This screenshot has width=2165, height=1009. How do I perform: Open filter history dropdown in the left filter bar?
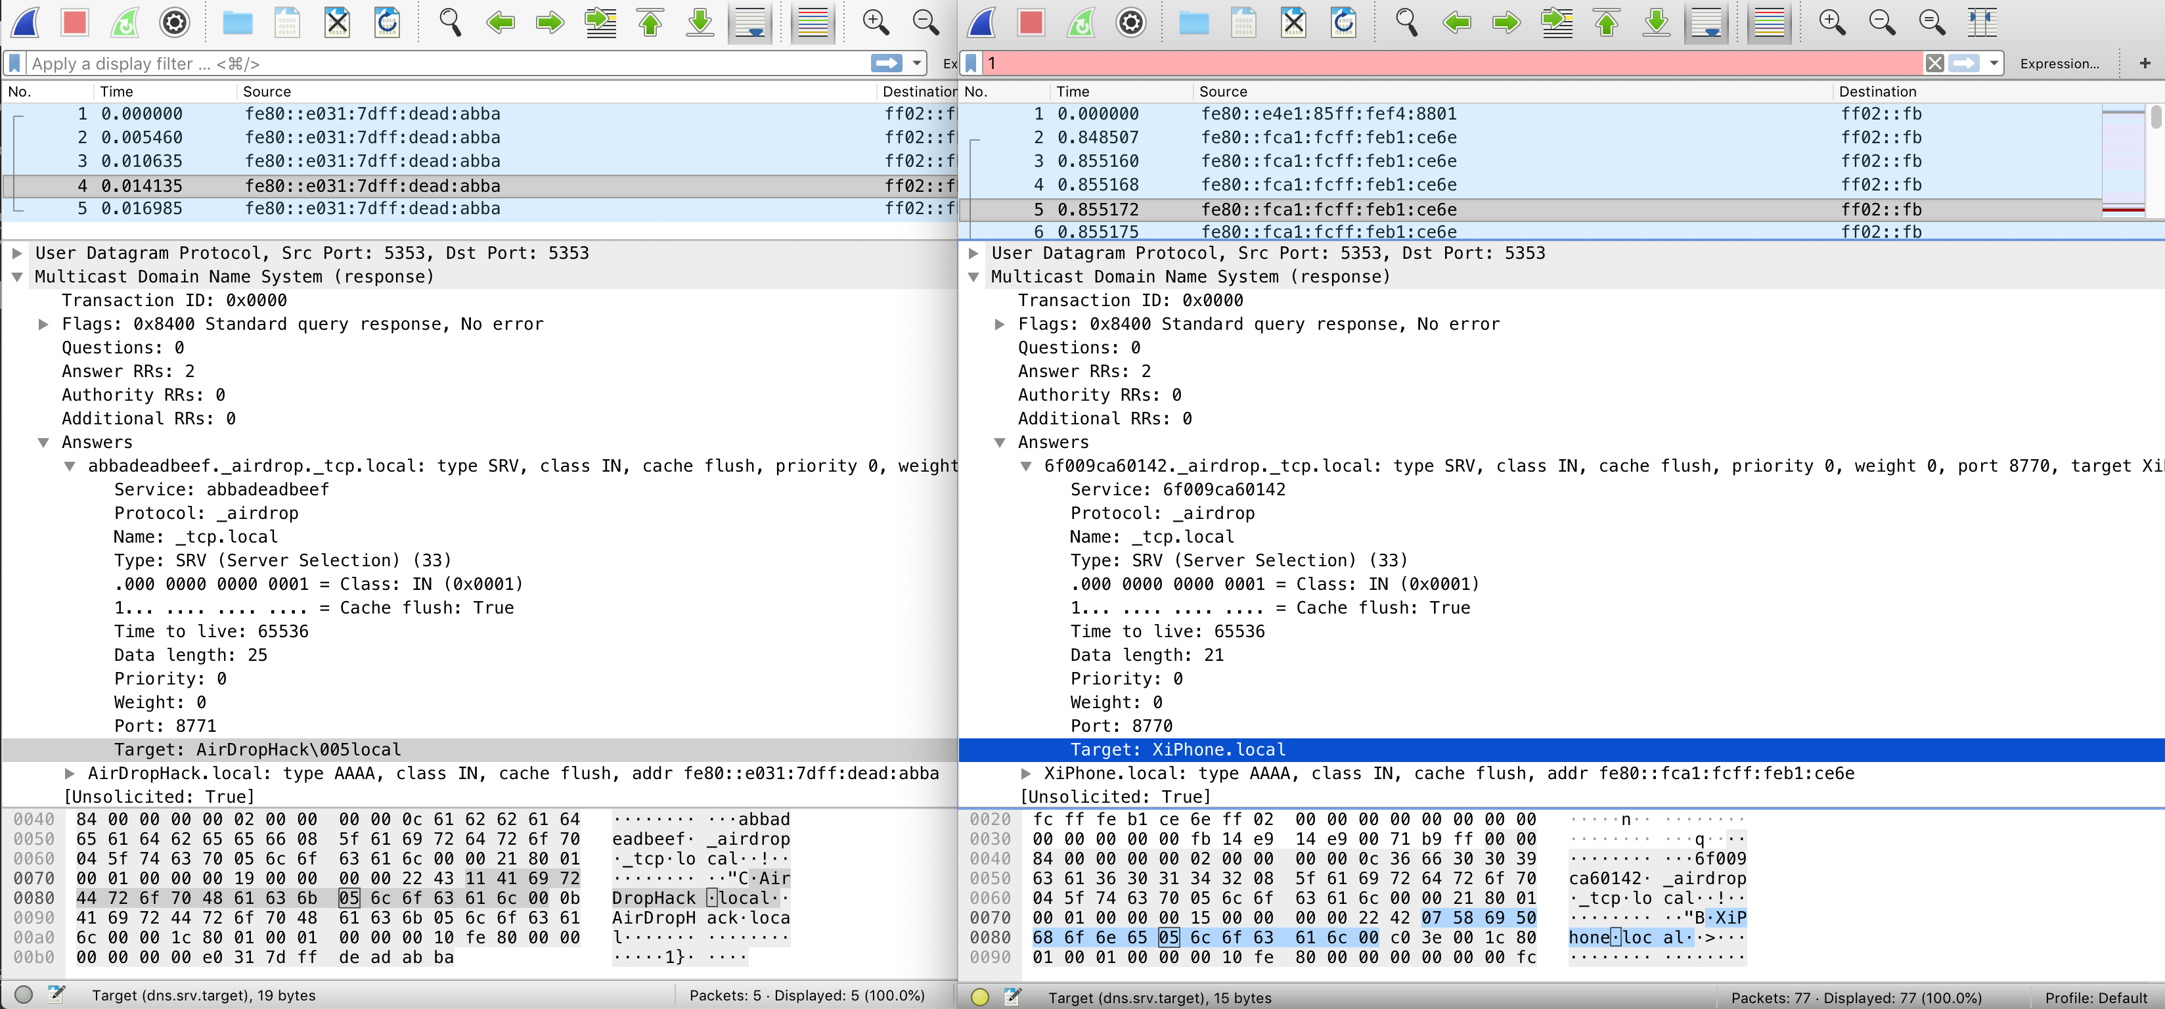[x=917, y=63]
